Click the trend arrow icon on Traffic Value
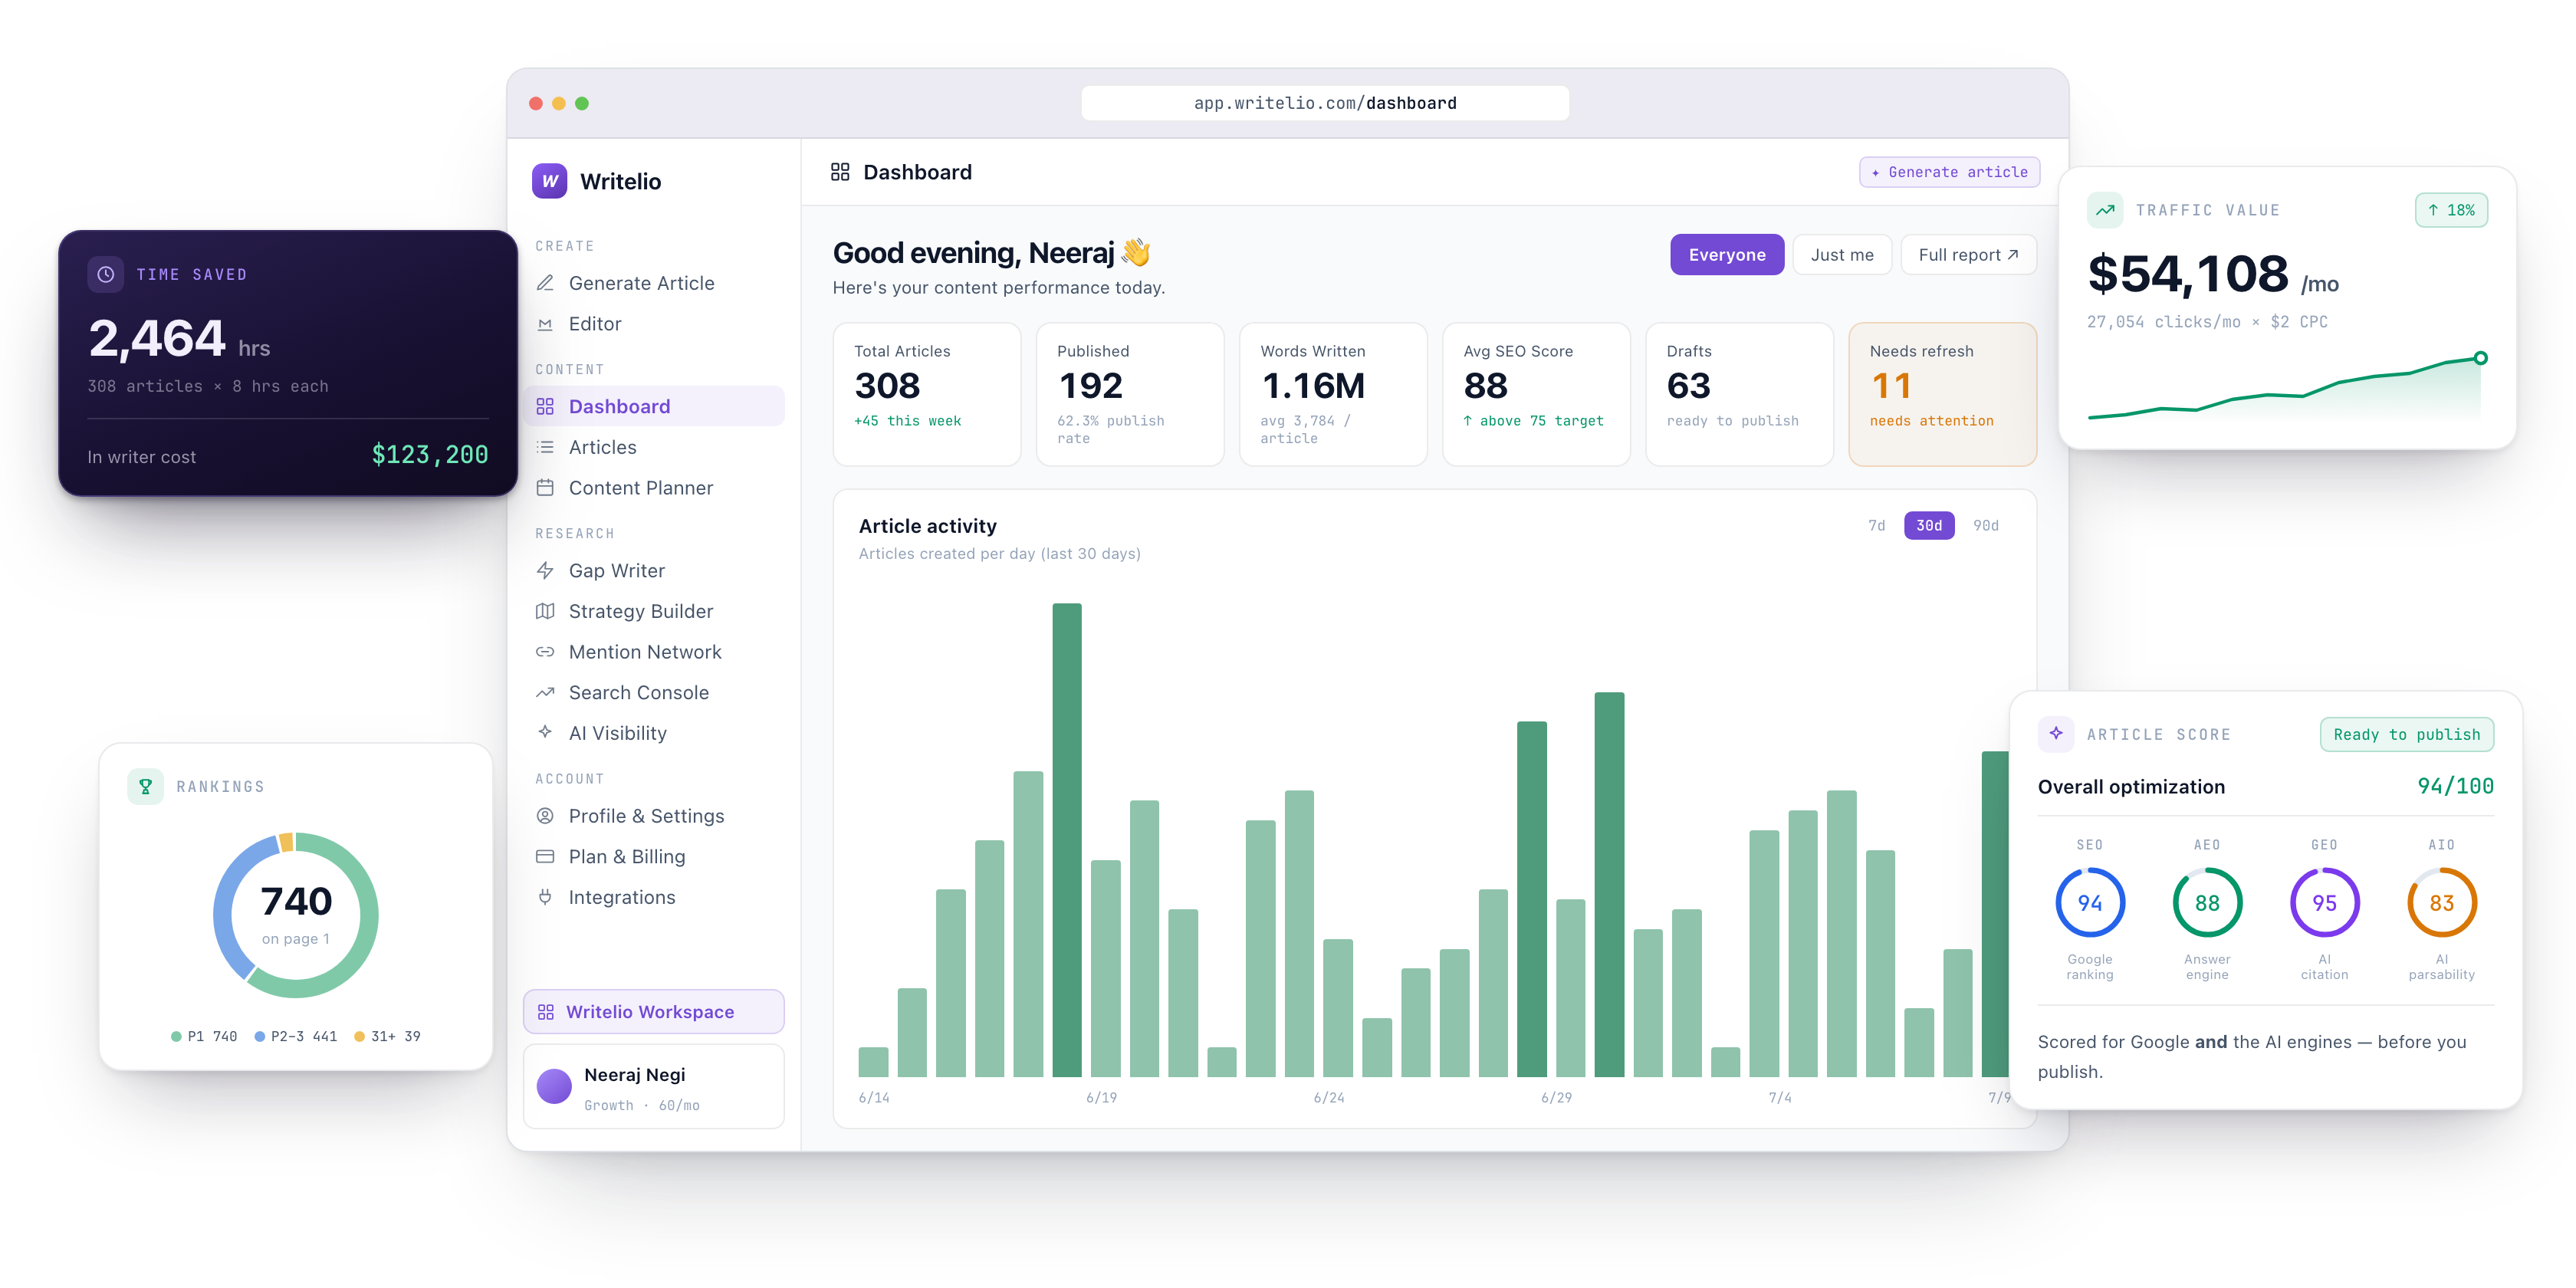The image size is (2576, 1288). pos(2105,210)
